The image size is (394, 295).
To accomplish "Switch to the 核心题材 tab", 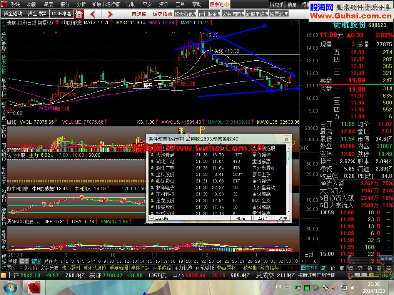I will [x=71, y=268].
